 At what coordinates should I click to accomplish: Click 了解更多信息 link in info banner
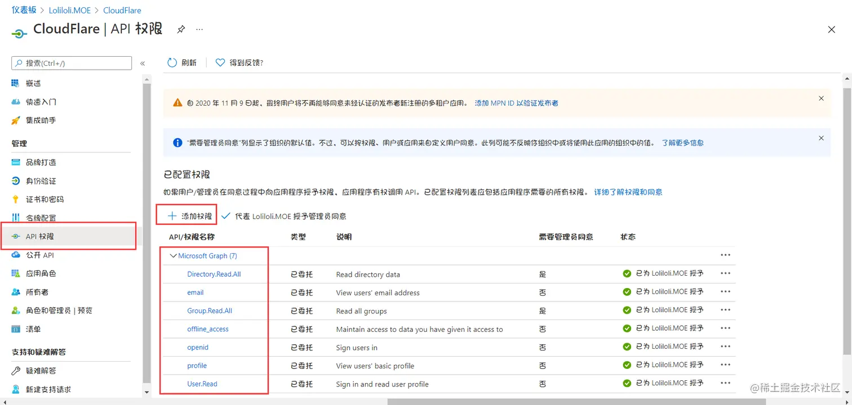point(682,143)
